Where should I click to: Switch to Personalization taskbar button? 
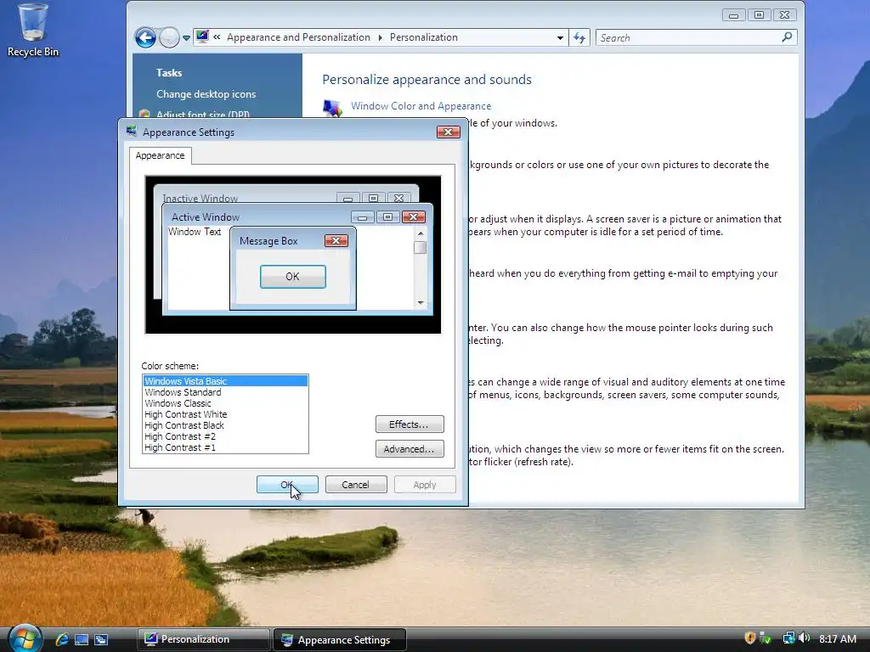[204, 639]
